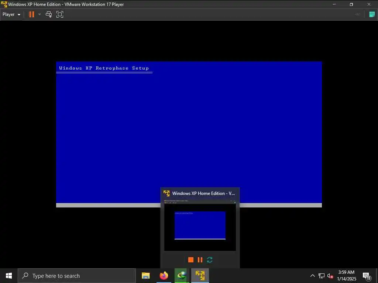
Task: Pause the VM from taskbar preview
Action: point(200,260)
